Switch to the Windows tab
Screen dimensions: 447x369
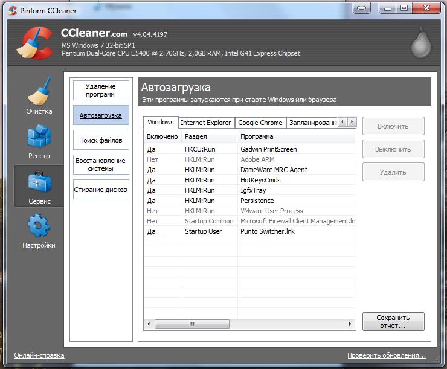161,122
